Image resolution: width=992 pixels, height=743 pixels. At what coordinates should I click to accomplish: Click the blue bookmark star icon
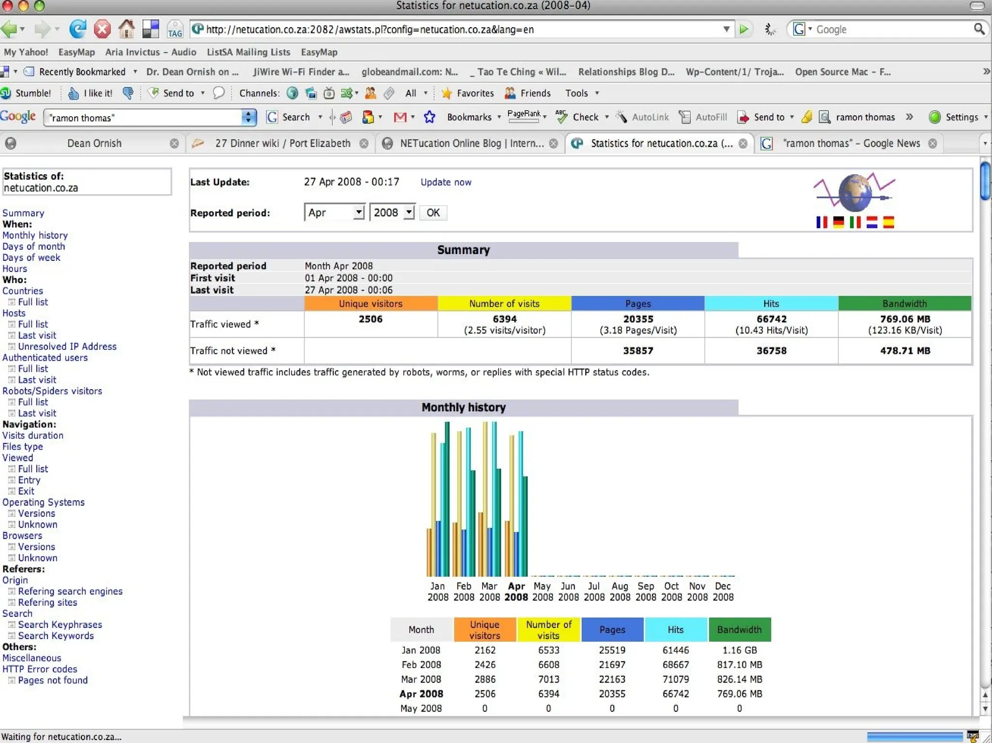coord(430,117)
